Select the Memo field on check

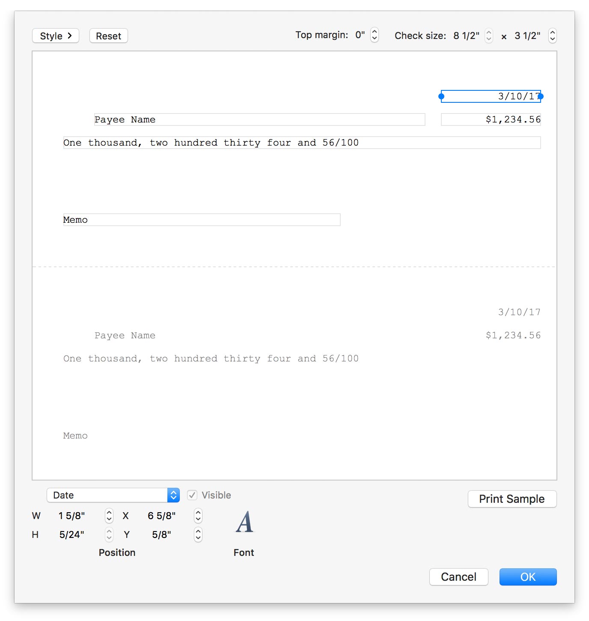(x=202, y=220)
